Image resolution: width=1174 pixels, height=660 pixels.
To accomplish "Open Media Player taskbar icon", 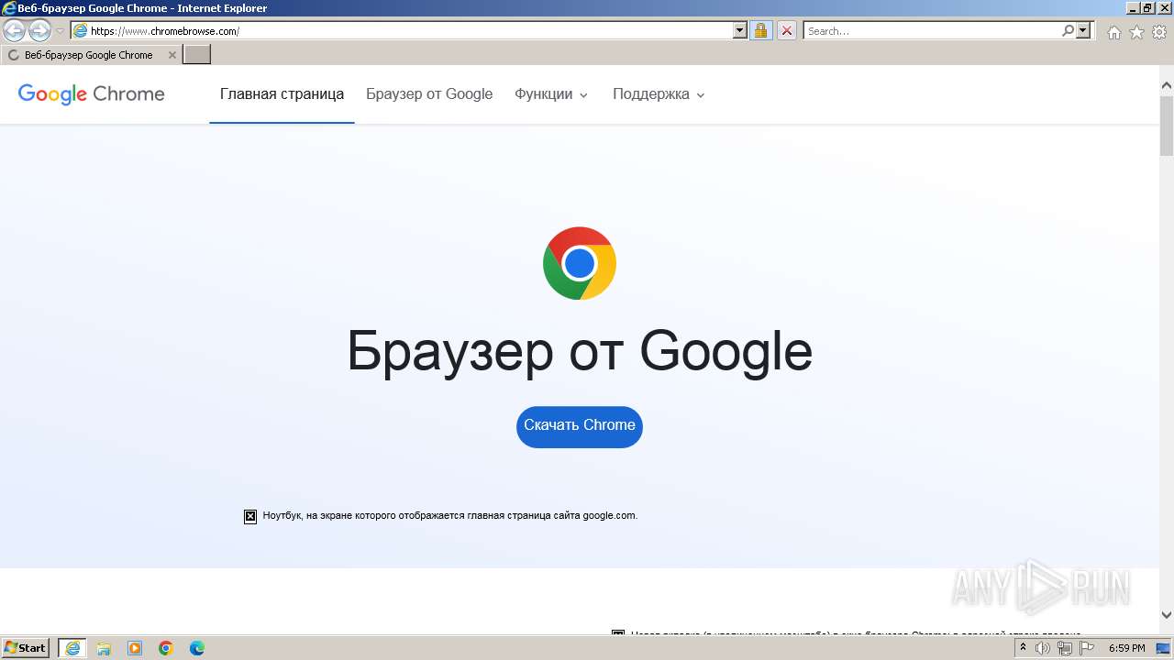I will [135, 648].
